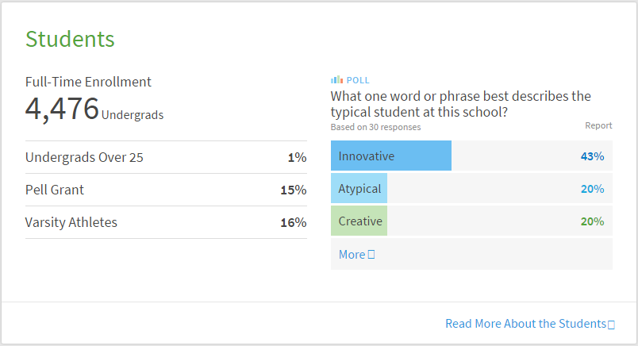Select the Varsity Athletes row
The height and width of the screenshot is (346, 638).
click(166, 223)
